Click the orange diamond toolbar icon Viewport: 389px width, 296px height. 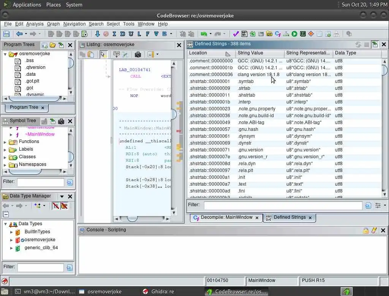[311, 33]
